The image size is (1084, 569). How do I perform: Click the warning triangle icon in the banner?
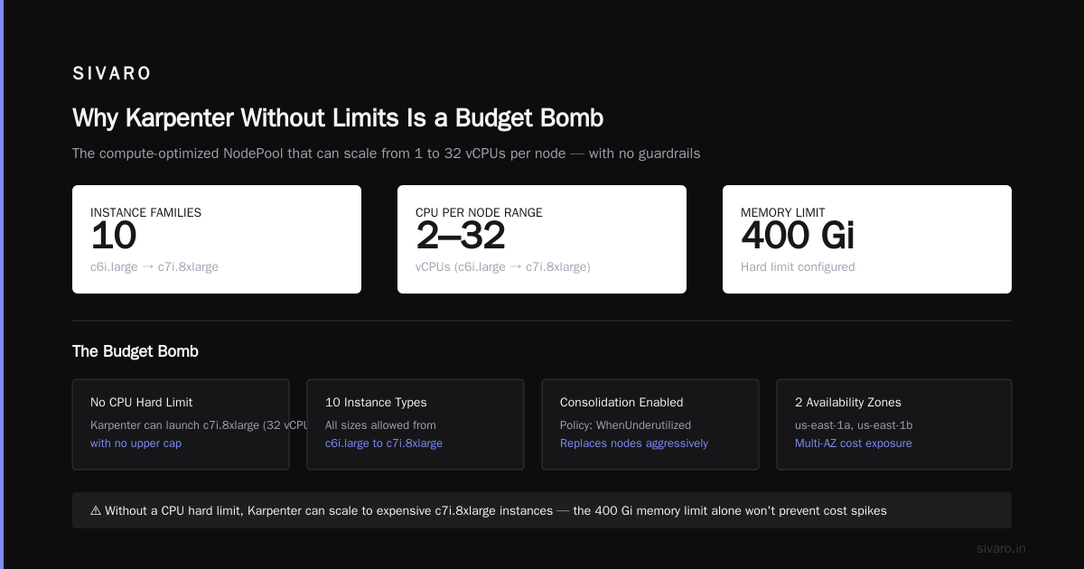(x=96, y=511)
